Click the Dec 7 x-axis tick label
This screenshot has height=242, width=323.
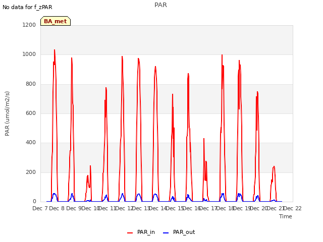pos(40,208)
